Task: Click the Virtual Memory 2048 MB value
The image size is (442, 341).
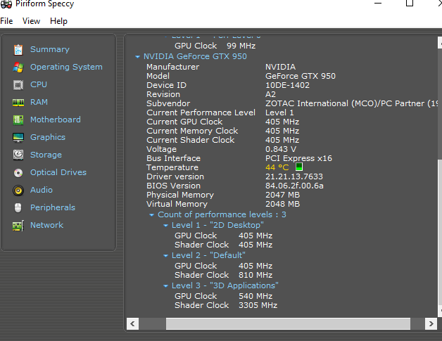Action: click(x=283, y=204)
